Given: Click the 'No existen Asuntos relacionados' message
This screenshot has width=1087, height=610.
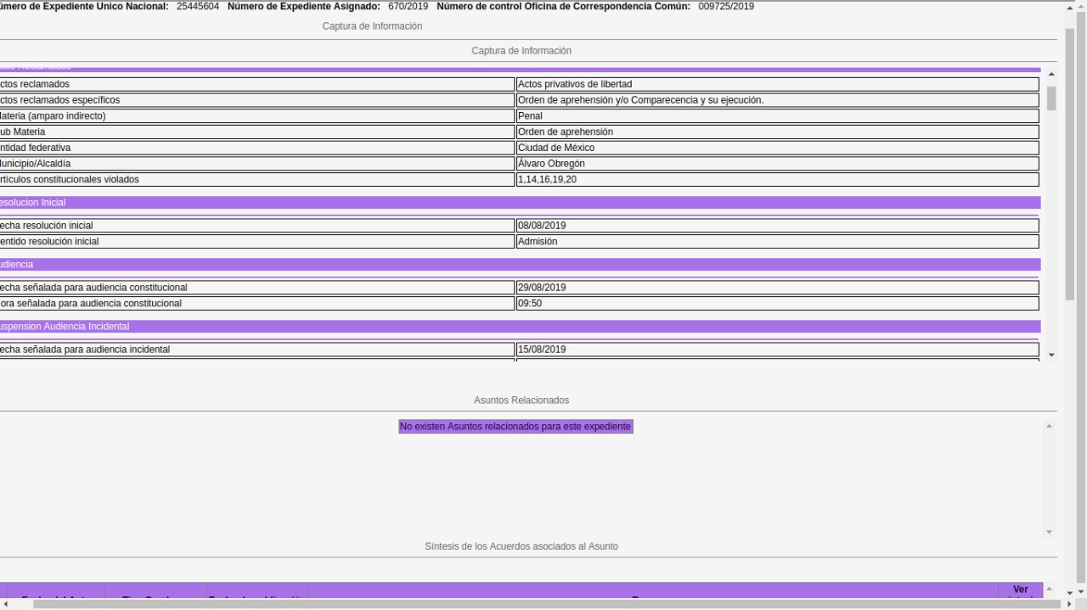Looking at the screenshot, I should [x=515, y=427].
